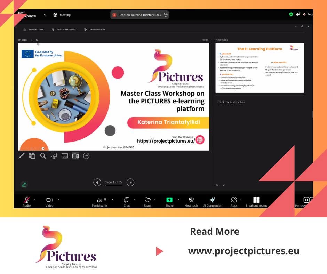Viewport: 327px width, 274px height.
Task: Click the AI Companion sparkle icon at top
Action: pyautogui.click(x=298, y=14)
